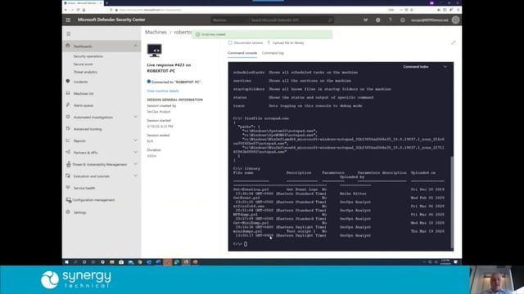Open the Command index dropdown
Viewport: 524px width, 294px height.
424,67
